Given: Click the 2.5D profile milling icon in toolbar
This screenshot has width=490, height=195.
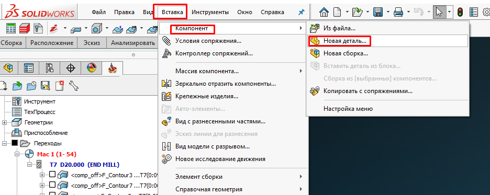Looking at the screenshot, I should click(x=76, y=29).
